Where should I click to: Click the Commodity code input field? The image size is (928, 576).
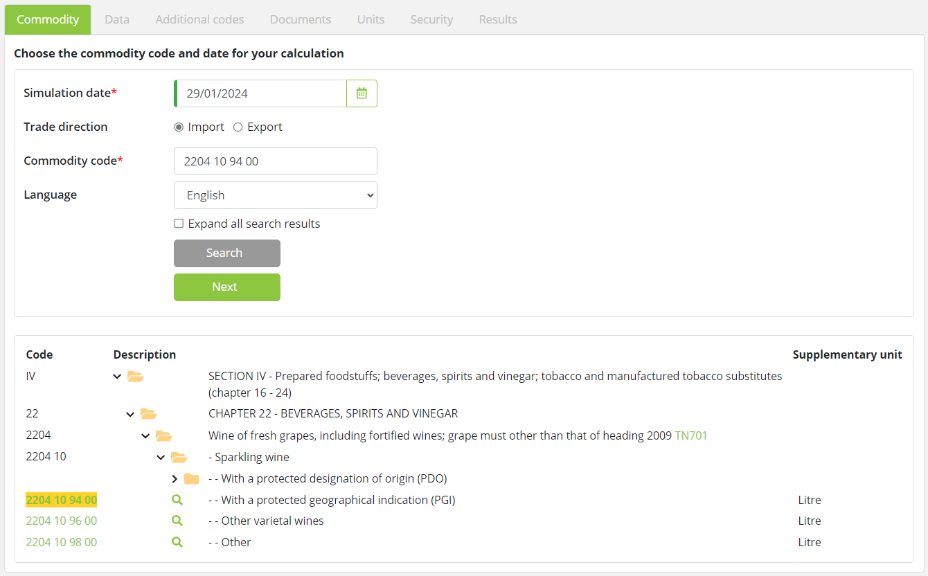[275, 161]
